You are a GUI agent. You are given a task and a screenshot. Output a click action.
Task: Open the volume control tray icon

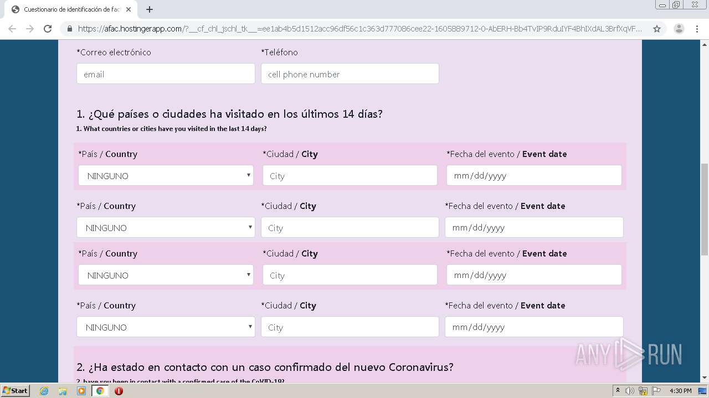point(630,391)
